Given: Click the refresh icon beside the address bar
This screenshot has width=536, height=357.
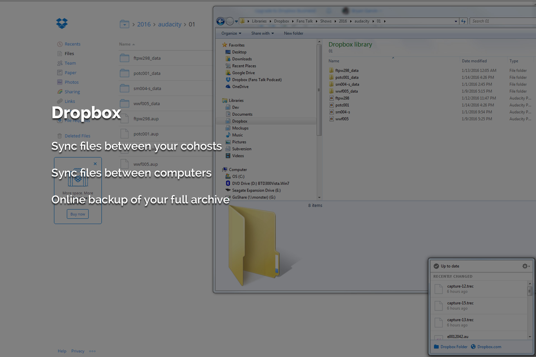Looking at the screenshot, I should (x=463, y=21).
